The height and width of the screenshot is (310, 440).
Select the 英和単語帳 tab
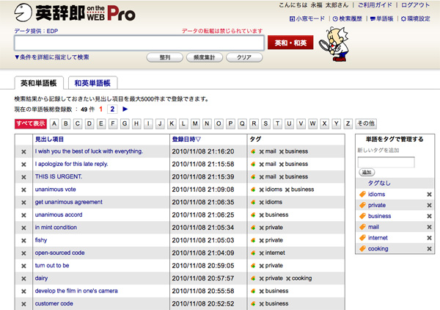pyautogui.click(x=39, y=83)
